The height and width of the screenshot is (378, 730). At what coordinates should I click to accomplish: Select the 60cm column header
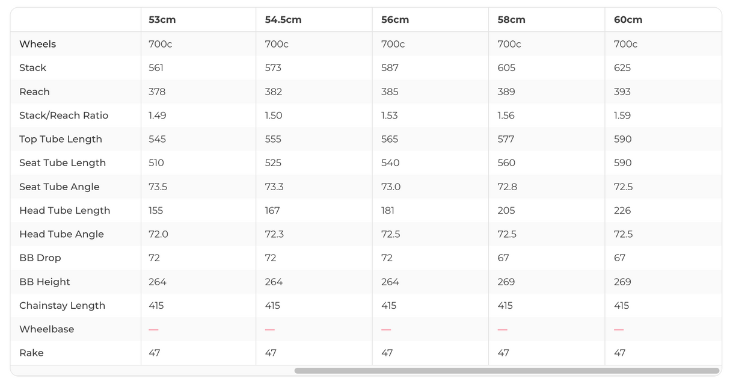pos(628,20)
